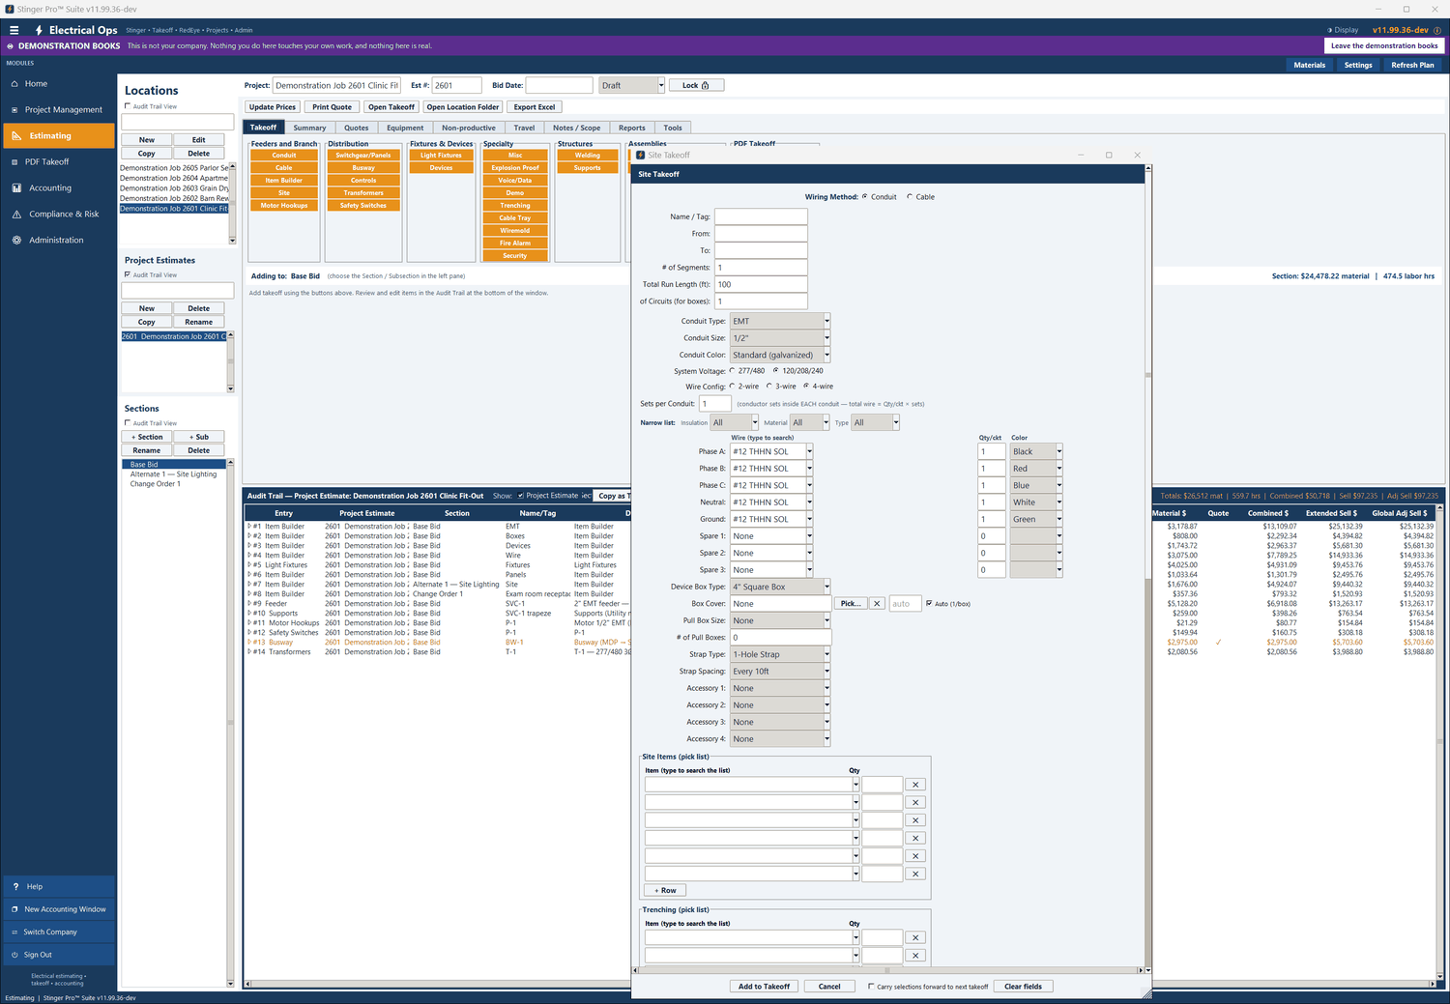This screenshot has height=1004, width=1450.
Task: Click the Sign Out power icon
Action: [14, 955]
